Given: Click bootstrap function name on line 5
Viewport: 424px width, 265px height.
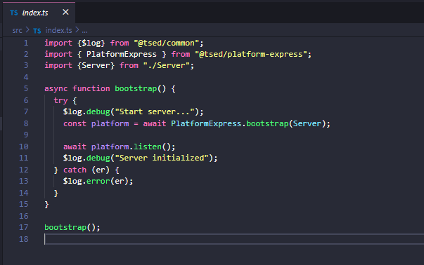Looking at the screenshot, I should (x=136, y=89).
